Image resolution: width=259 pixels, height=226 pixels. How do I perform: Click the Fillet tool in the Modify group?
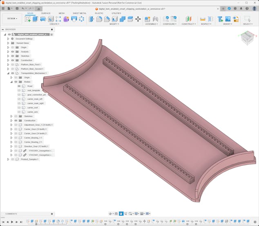(99, 19)
